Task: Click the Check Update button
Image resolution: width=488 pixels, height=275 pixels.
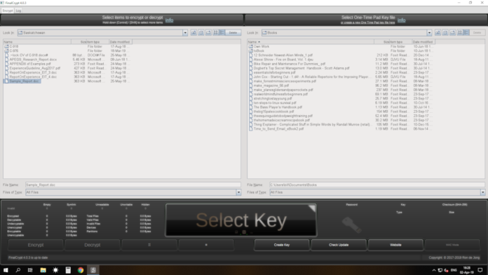Action: pos(339,245)
